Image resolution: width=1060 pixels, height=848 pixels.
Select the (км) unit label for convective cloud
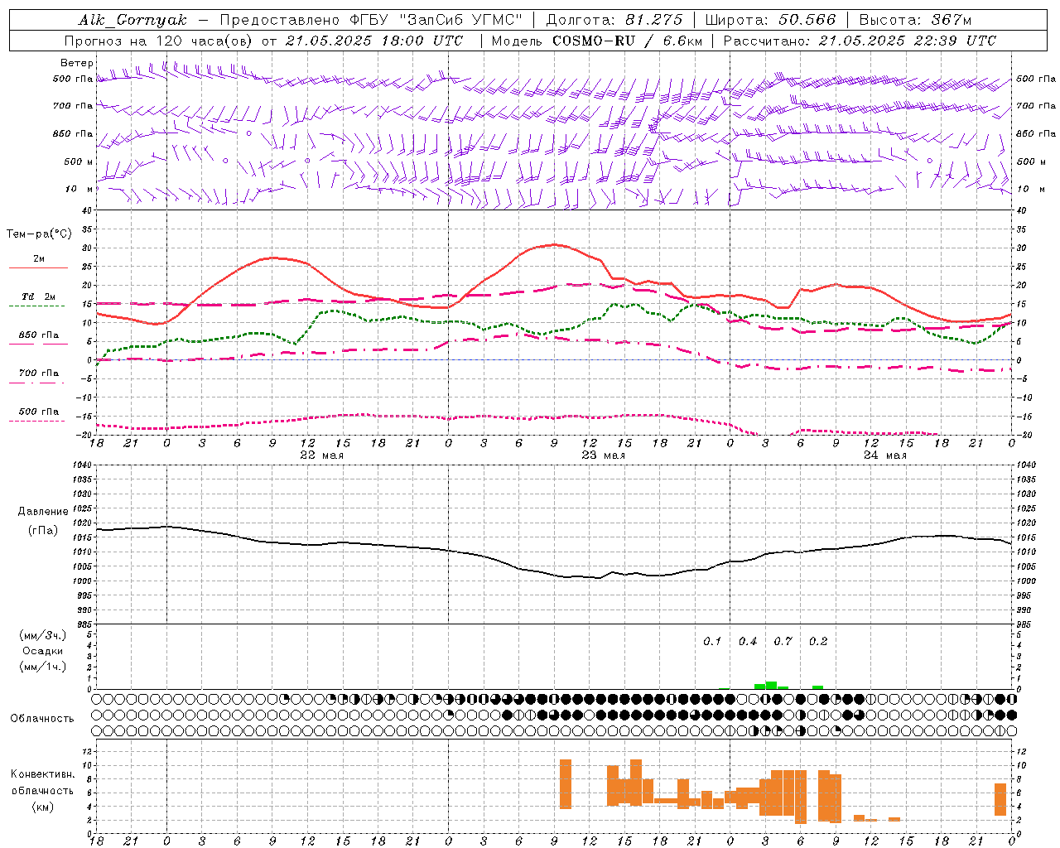(x=43, y=807)
